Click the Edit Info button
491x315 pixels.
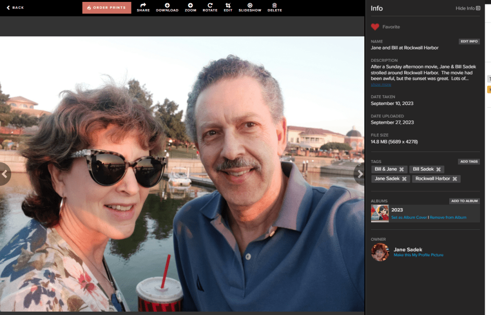coord(469,42)
